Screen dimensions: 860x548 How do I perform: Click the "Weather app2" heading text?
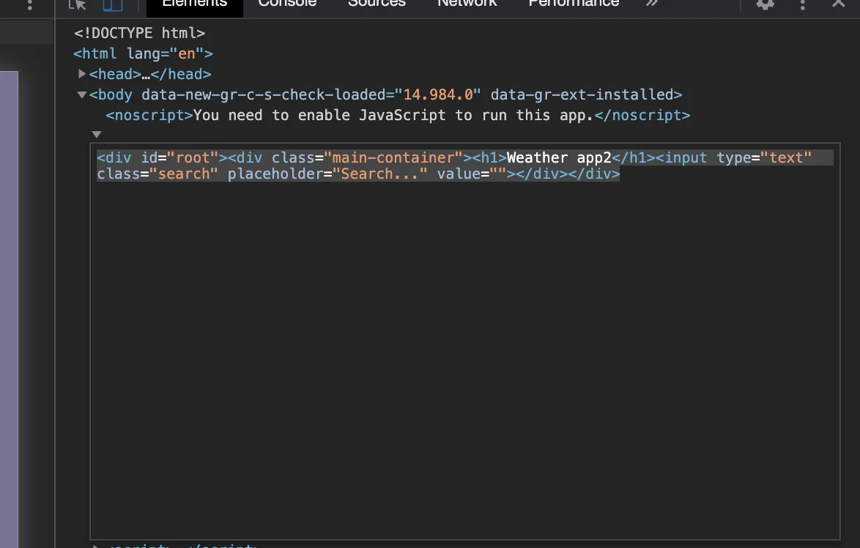click(x=559, y=158)
